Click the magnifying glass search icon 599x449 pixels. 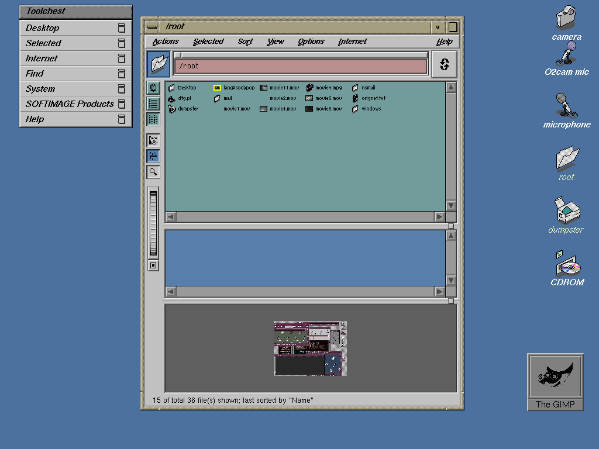click(x=153, y=172)
